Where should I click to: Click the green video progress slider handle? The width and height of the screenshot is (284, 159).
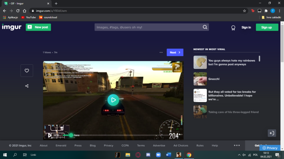pyautogui.click(x=71, y=135)
